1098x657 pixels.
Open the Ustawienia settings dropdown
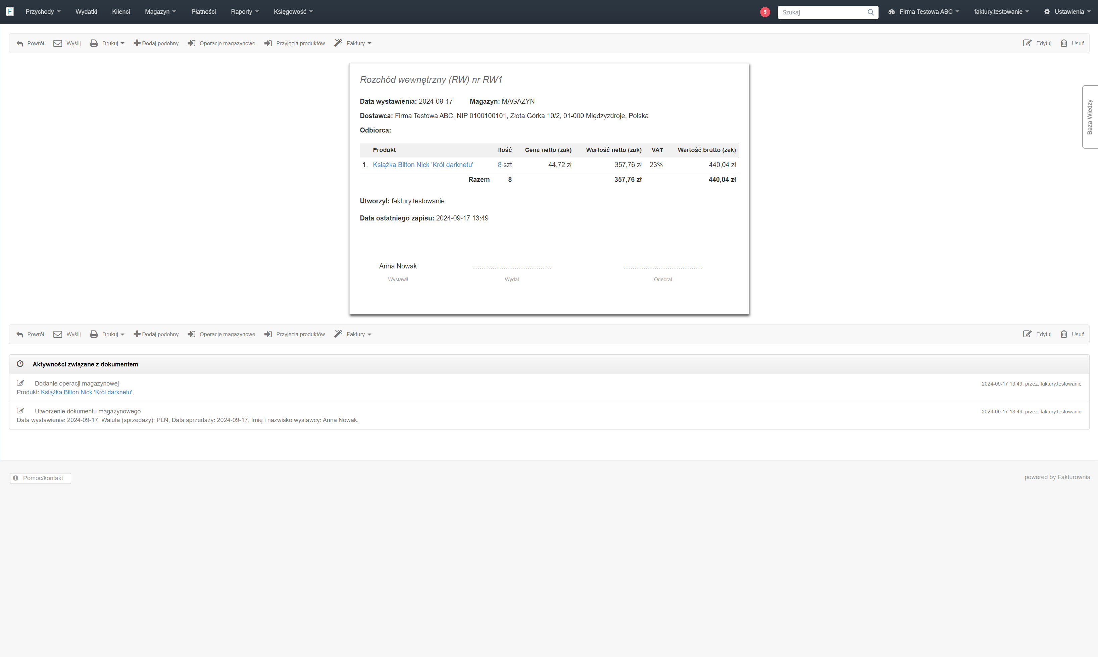coord(1067,12)
